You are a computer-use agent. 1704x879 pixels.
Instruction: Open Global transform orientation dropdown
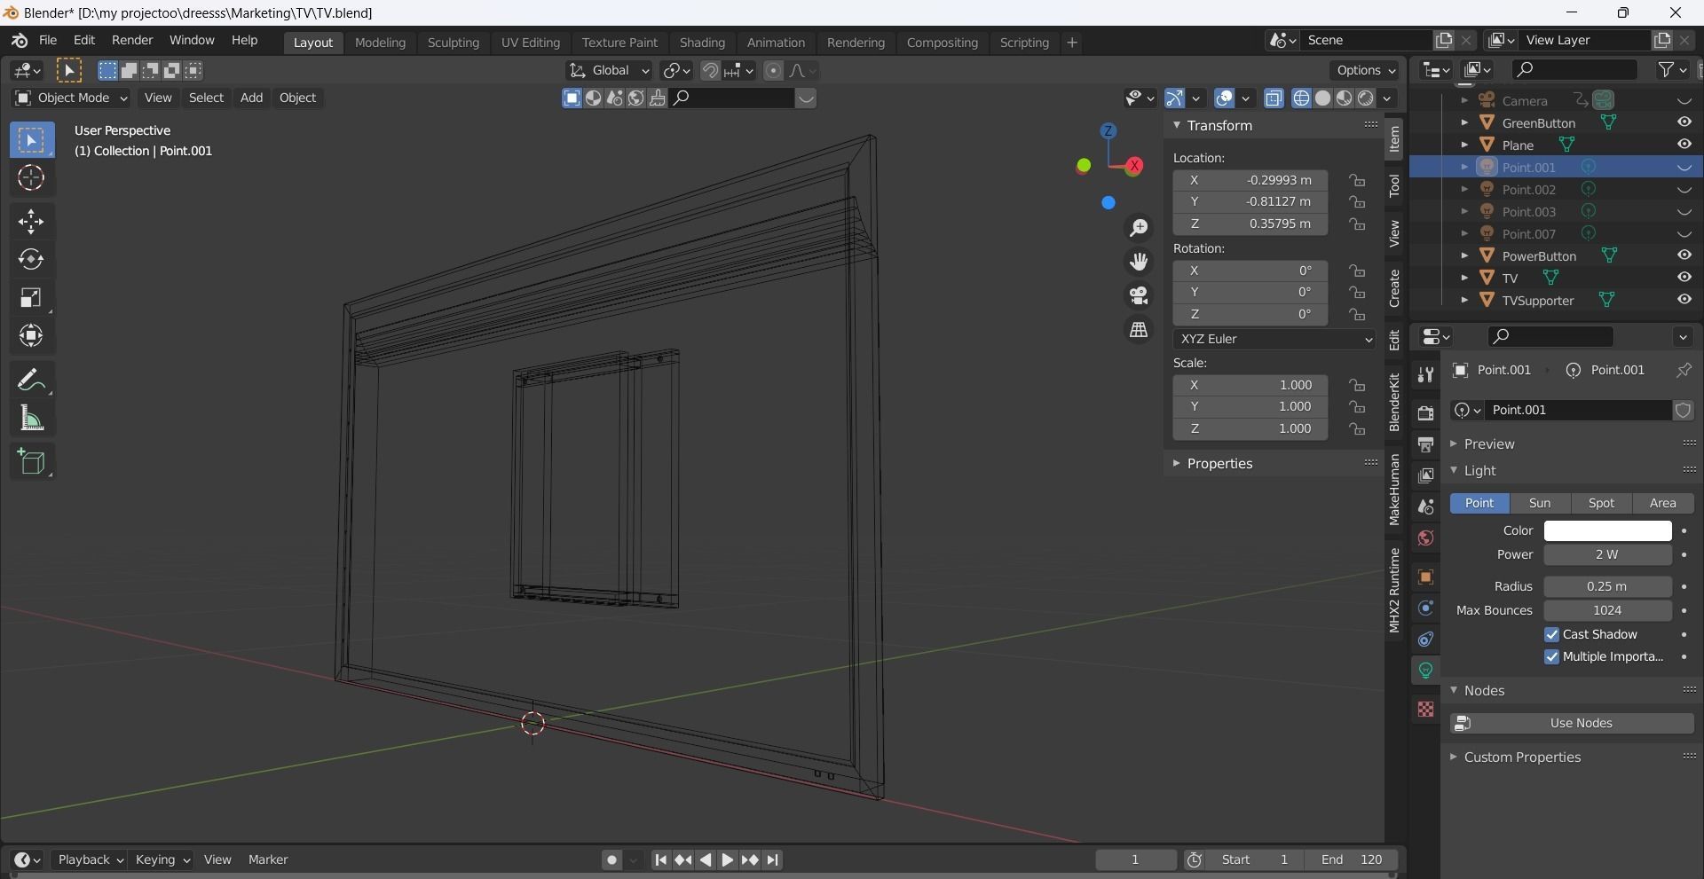pyautogui.click(x=609, y=71)
